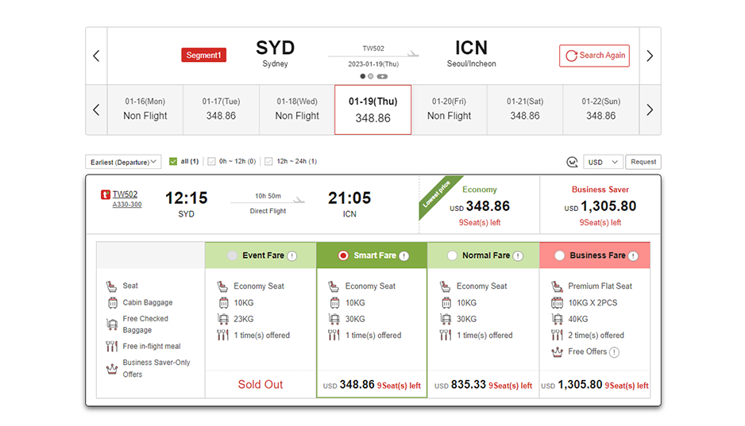Show later dates with date-bar right arrow
The height and width of the screenshot is (426, 745).
click(x=650, y=109)
